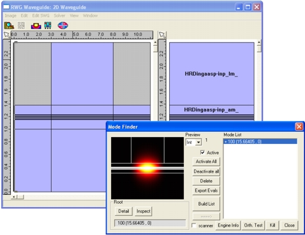
Task: Click the magnifier-over-structure toolbar icon
Action: point(9,25)
